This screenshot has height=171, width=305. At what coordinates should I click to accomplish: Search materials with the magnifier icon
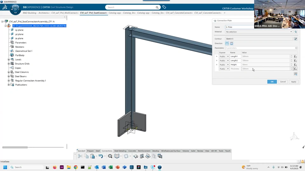click(296, 32)
